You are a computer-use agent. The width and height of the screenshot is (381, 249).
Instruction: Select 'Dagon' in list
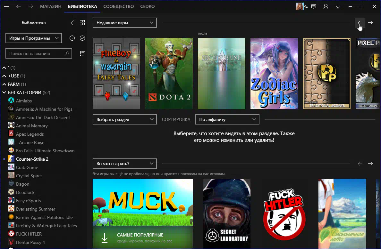(22, 184)
